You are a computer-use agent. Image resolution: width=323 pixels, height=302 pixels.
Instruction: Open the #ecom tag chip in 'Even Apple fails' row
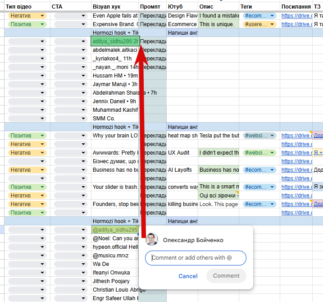point(259,16)
